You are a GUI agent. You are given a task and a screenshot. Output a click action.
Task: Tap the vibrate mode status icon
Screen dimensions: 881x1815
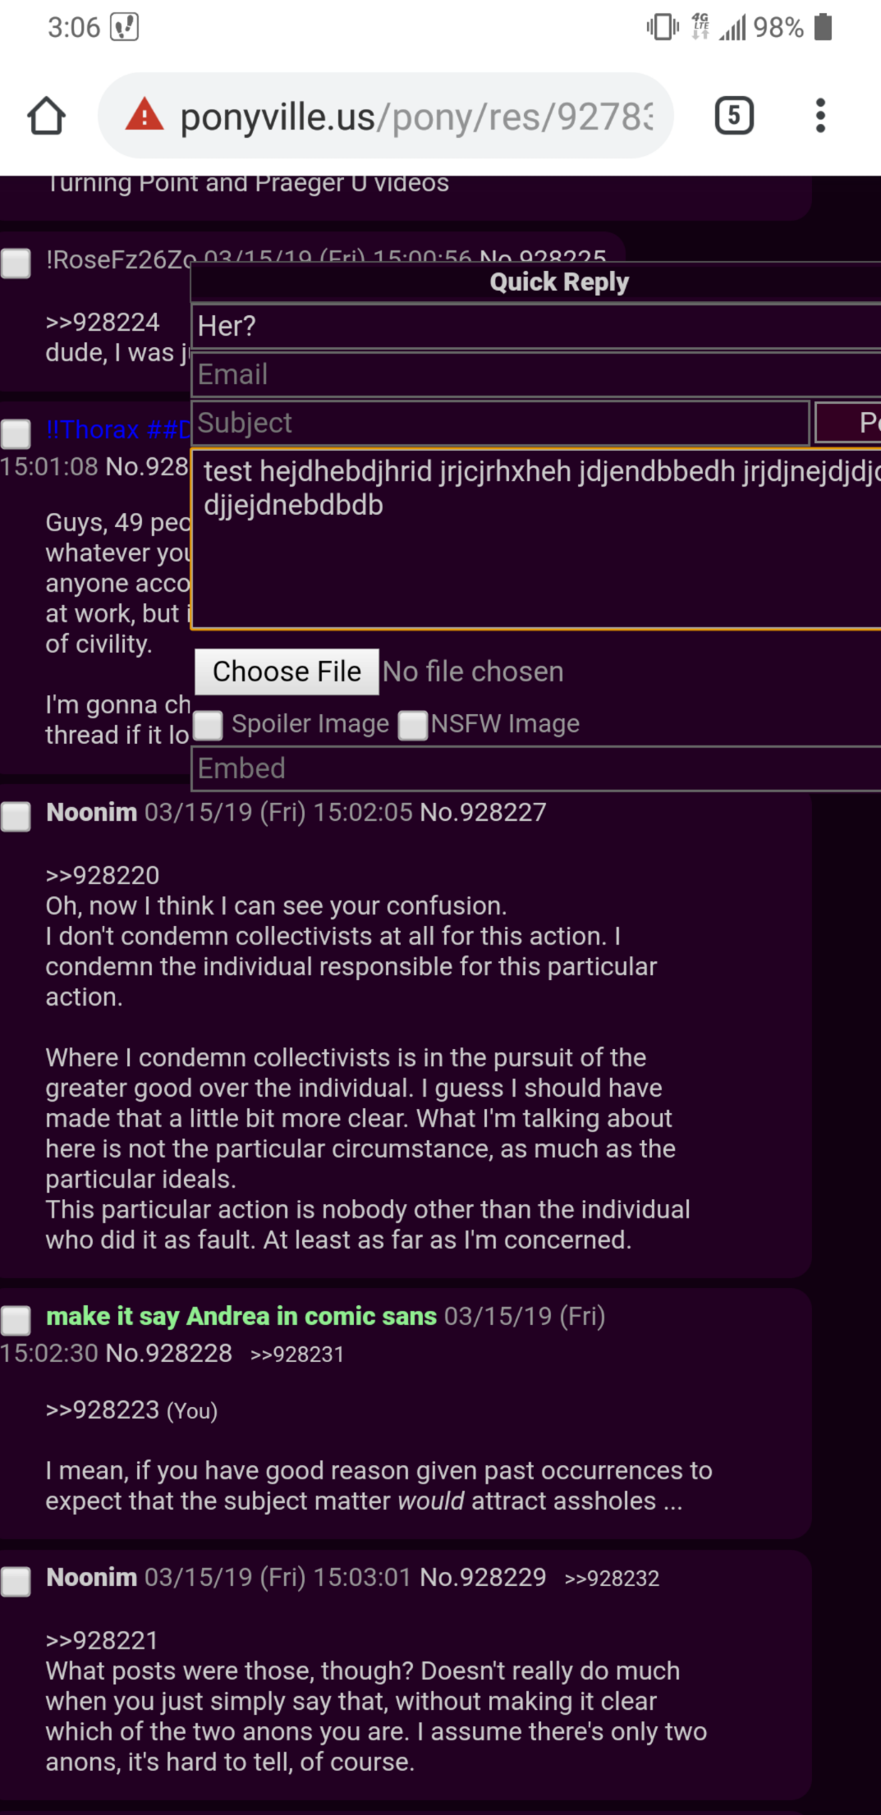(x=663, y=27)
